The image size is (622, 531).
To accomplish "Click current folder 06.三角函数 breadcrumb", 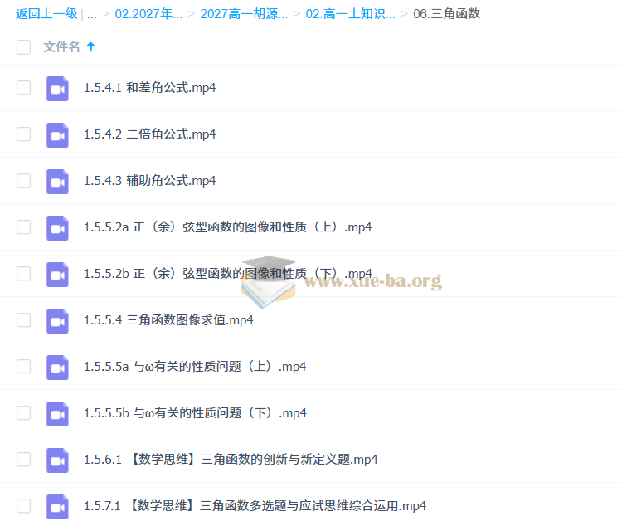I will pyautogui.click(x=447, y=14).
